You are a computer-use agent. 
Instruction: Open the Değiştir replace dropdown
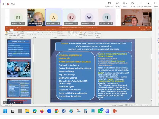tap(98, 34)
